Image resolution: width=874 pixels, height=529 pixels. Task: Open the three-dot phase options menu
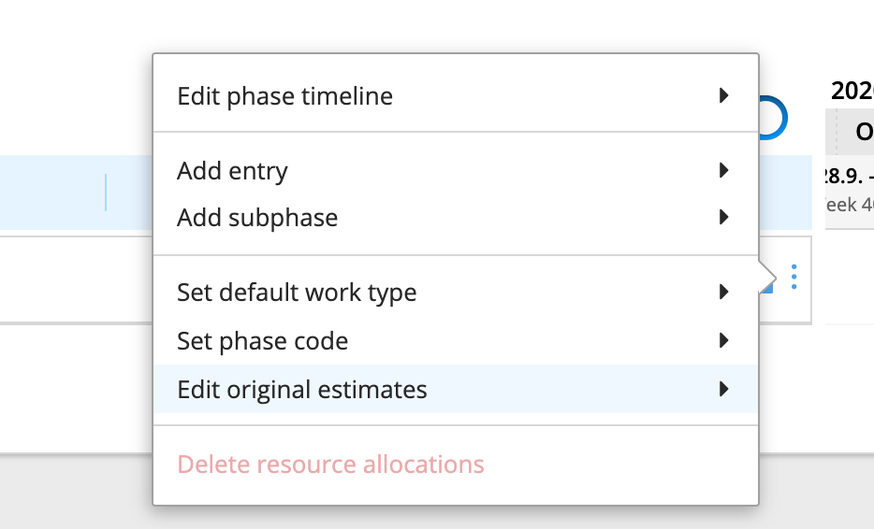click(x=794, y=278)
